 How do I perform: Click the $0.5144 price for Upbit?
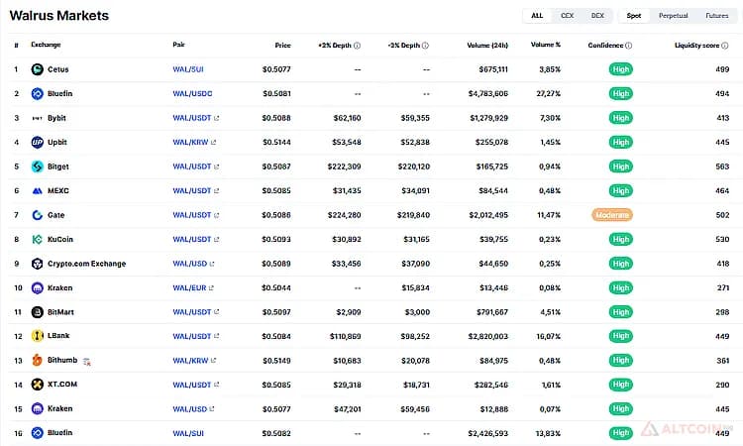(x=276, y=142)
